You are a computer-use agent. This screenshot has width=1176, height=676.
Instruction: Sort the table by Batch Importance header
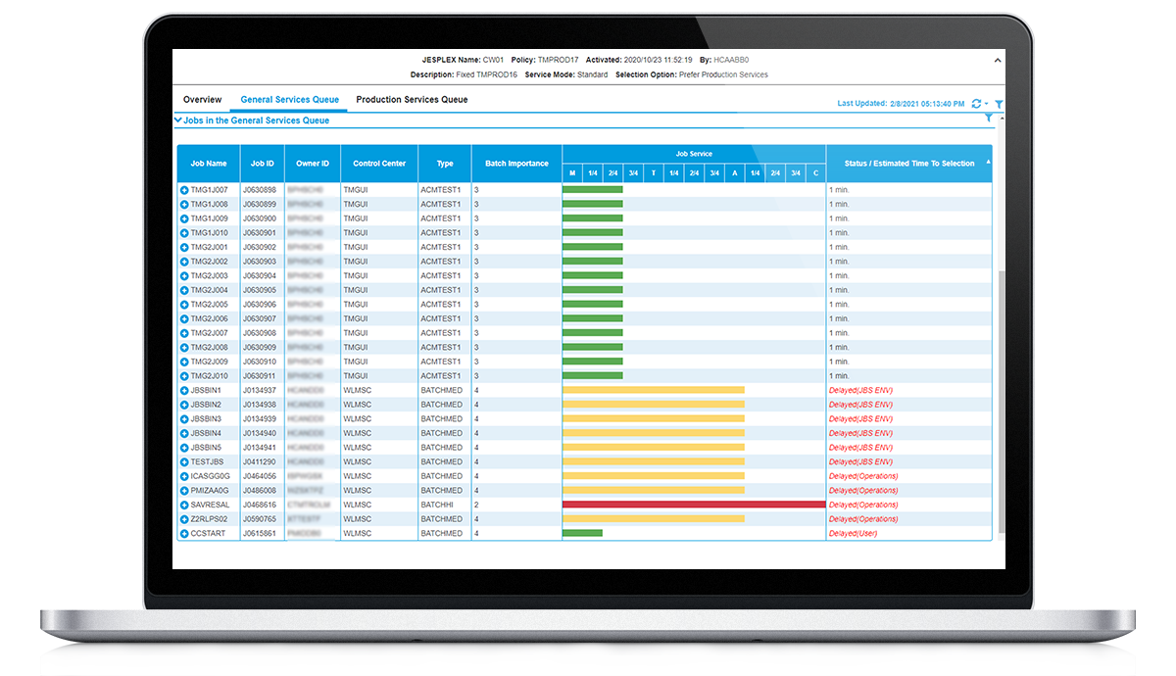click(516, 164)
